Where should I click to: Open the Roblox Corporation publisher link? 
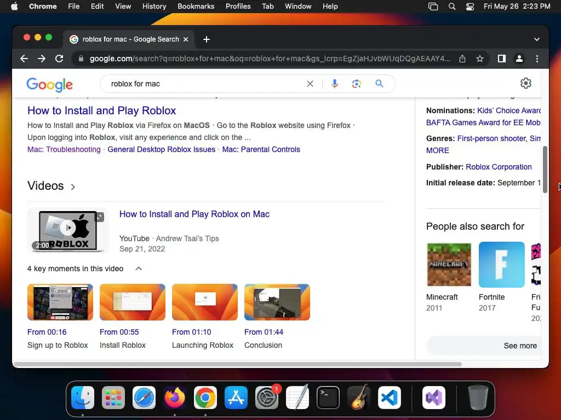(x=499, y=167)
